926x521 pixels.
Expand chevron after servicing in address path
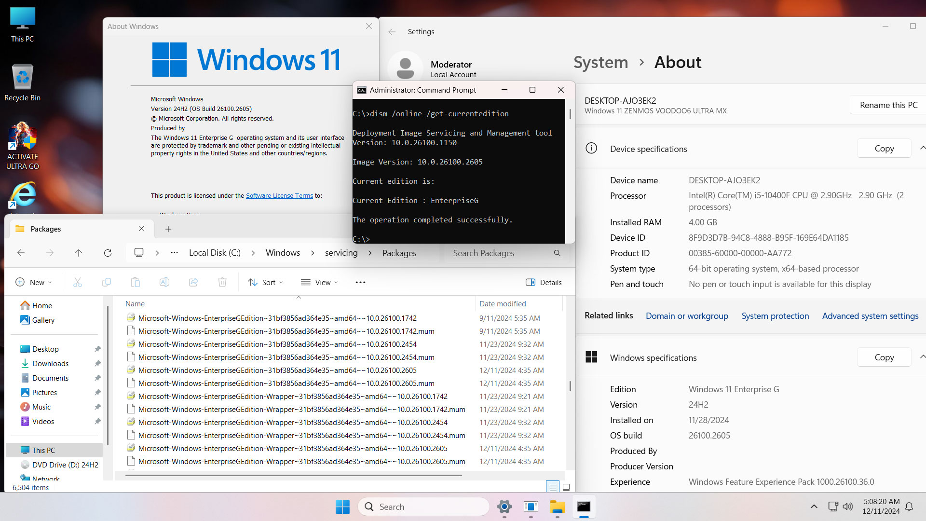coord(370,253)
